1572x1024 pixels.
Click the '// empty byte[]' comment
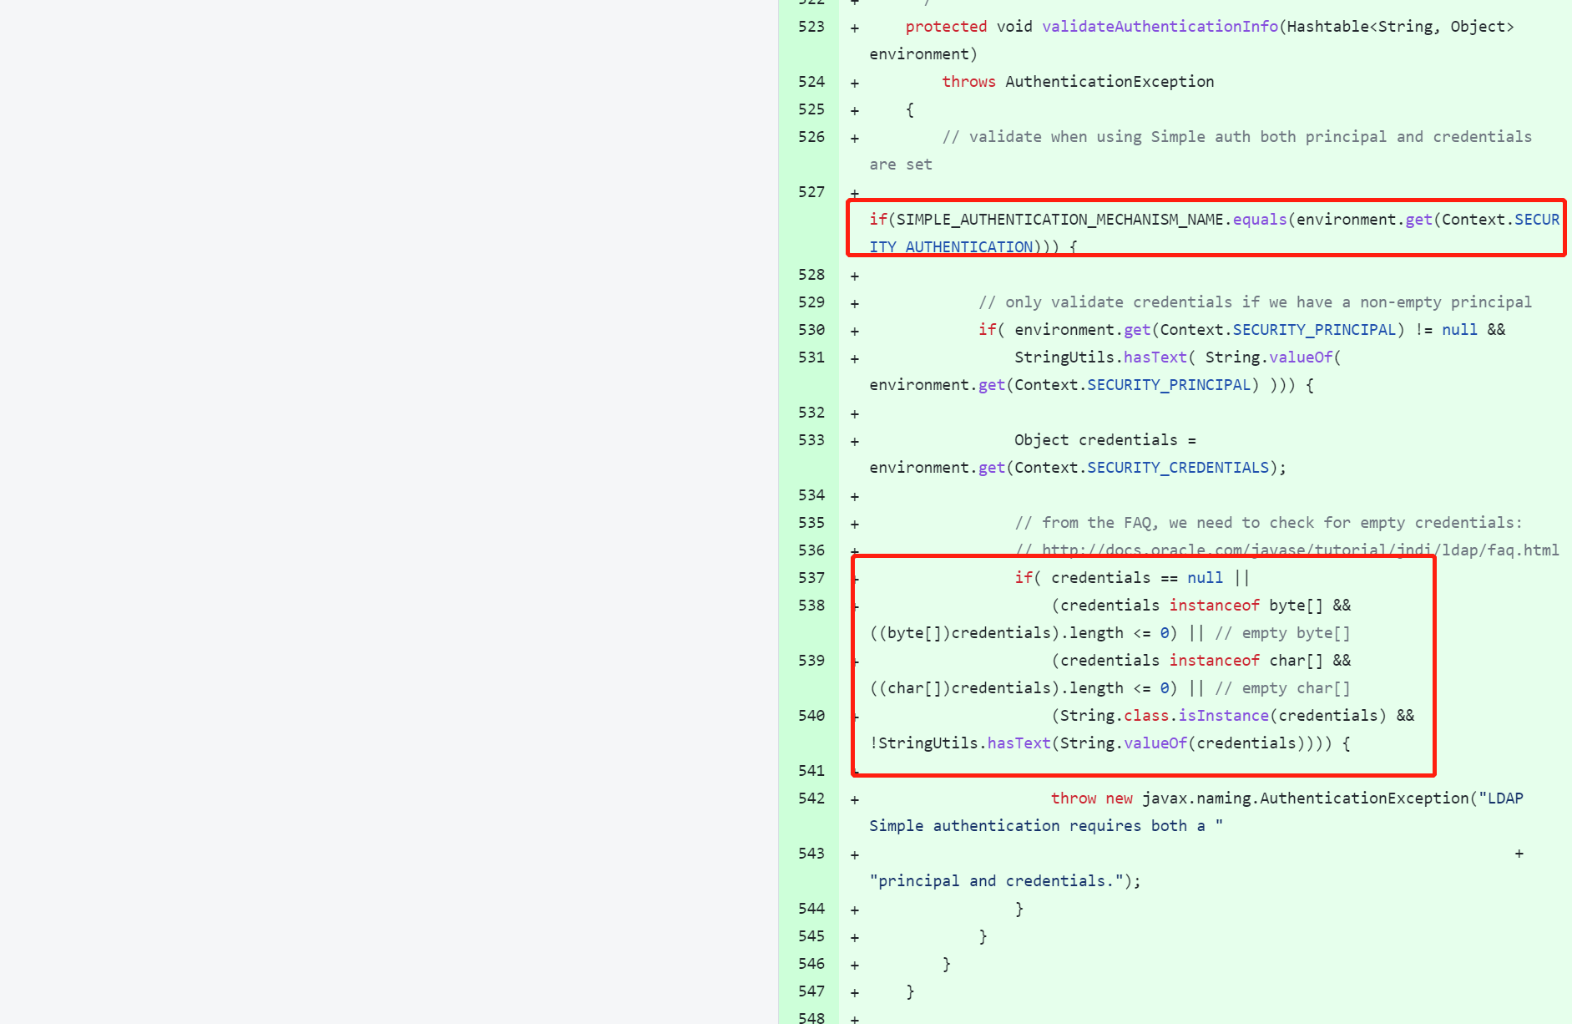1282,633
